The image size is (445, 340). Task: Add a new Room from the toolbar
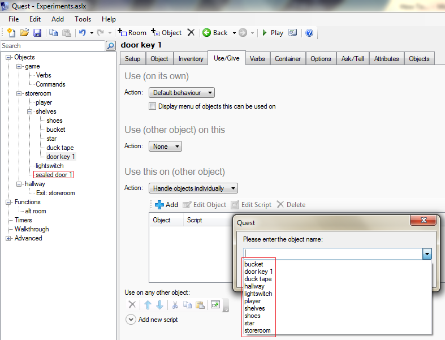point(132,33)
